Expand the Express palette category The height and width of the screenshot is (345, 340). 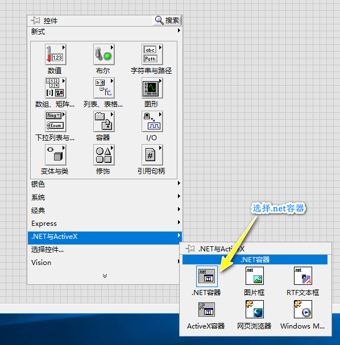(x=105, y=224)
